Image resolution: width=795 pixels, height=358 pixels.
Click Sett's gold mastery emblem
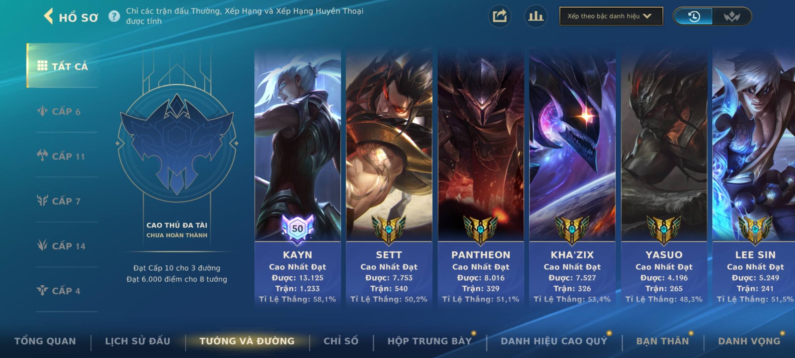click(x=389, y=229)
